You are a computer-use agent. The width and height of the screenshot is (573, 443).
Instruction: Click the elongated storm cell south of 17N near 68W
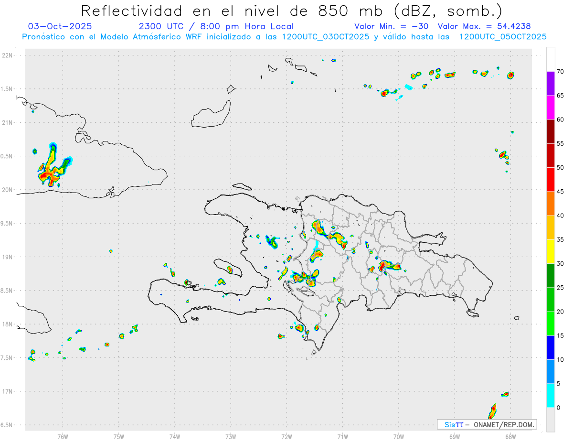pos(492,412)
